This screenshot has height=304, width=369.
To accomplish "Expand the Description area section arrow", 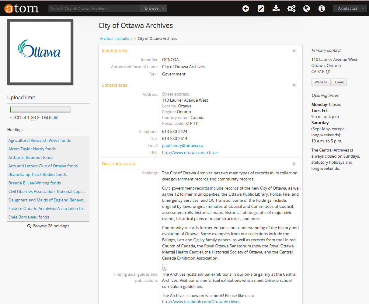I will point(294,164).
